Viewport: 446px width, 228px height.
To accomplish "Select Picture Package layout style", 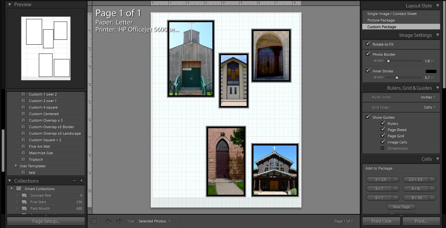I will (x=381, y=20).
